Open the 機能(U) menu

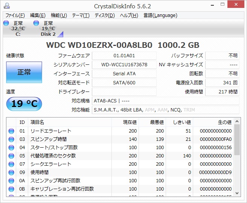click(x=59, y=15)
